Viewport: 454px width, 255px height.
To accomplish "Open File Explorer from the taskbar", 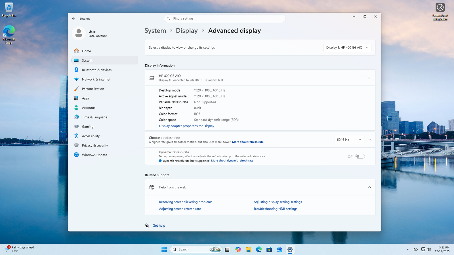I will point(249,249).
